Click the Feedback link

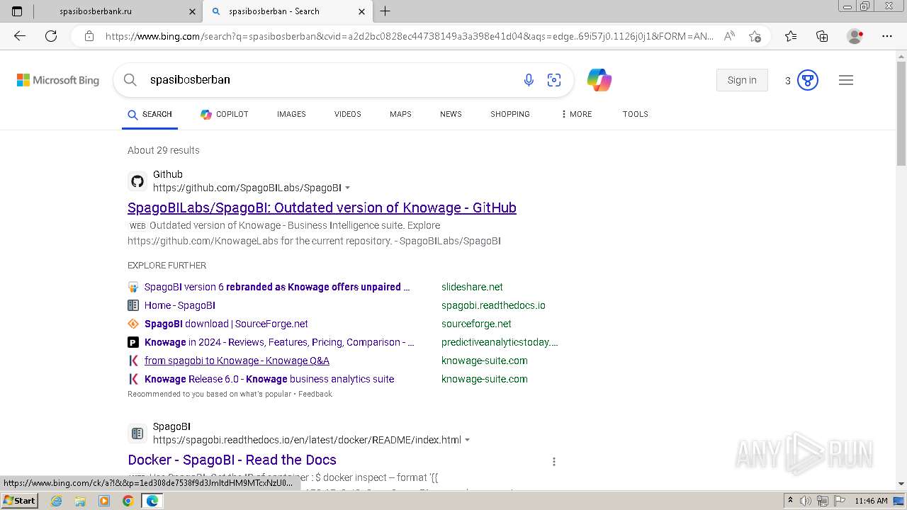[x=315, y=394]
